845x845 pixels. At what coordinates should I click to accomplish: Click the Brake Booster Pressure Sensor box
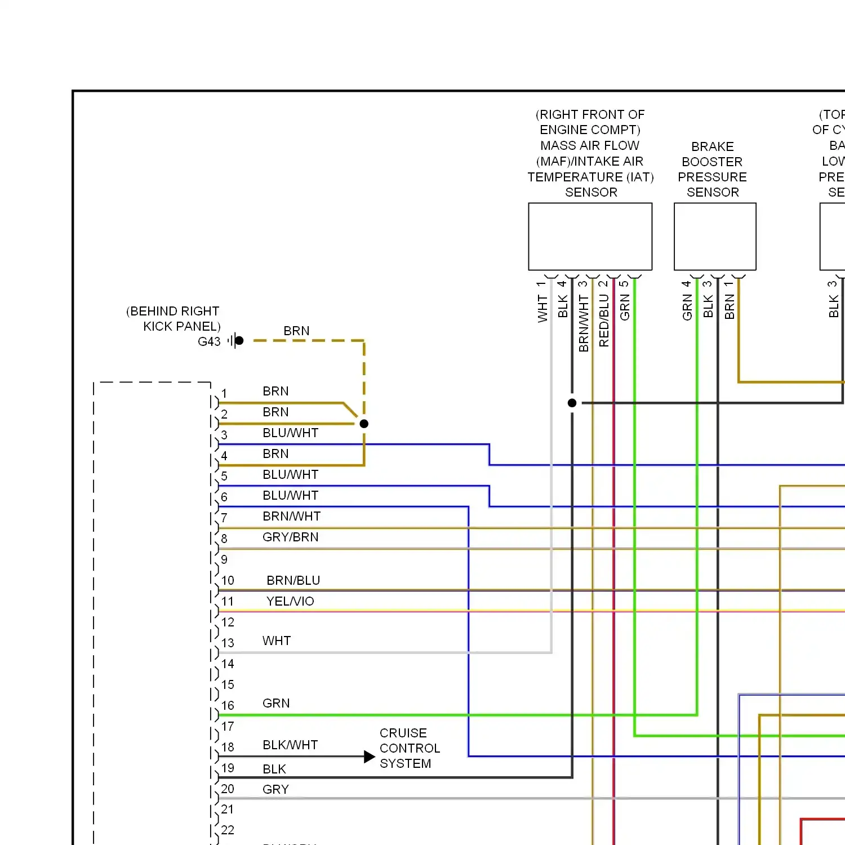point(715,237)
